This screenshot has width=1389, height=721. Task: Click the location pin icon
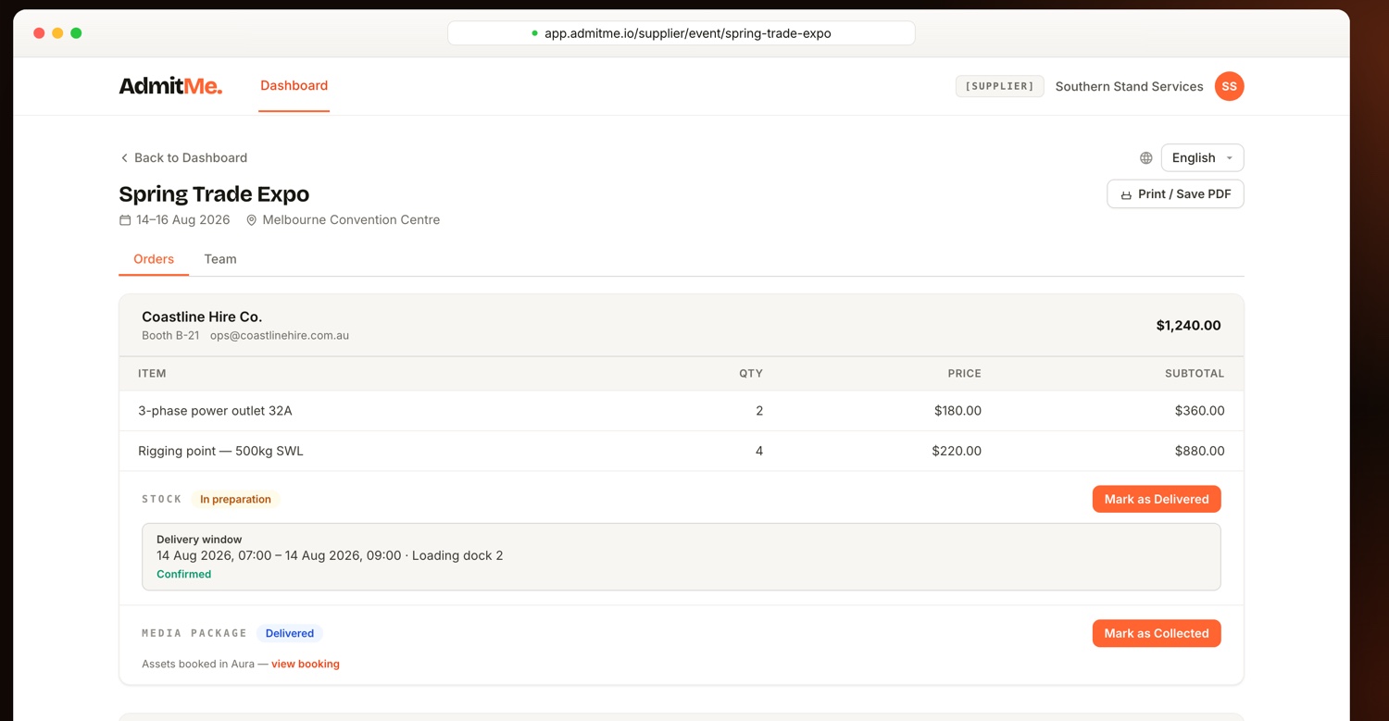tap(251, 220)
